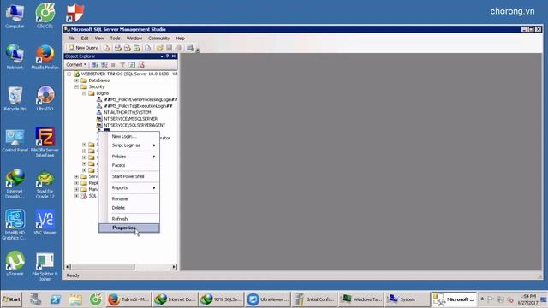Screen dimensions: 548x308
Task: Click last red icon in Object Explorer toolbar
Action: 141,65
